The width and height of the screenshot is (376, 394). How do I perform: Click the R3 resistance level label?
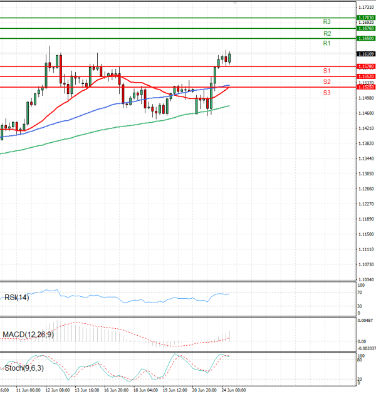(x=326, y=22)
